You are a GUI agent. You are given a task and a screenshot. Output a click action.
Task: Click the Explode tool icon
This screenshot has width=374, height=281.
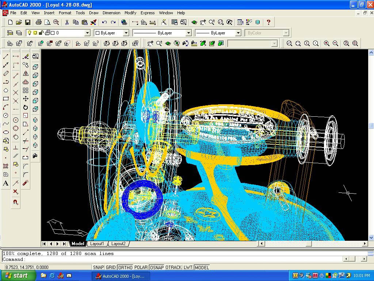(26, 183)
